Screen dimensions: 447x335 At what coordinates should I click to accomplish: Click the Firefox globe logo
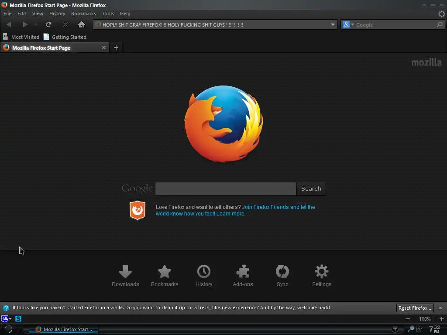pos(223,123)
